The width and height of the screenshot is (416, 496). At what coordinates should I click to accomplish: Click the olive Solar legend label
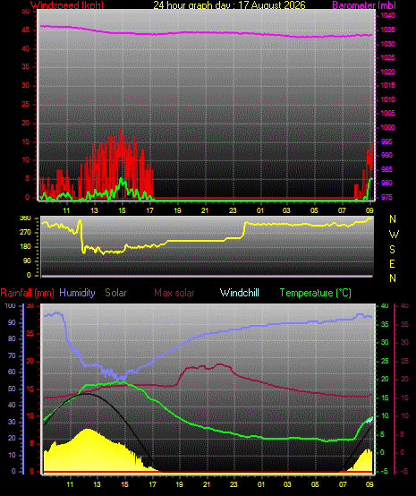(115, 293)
